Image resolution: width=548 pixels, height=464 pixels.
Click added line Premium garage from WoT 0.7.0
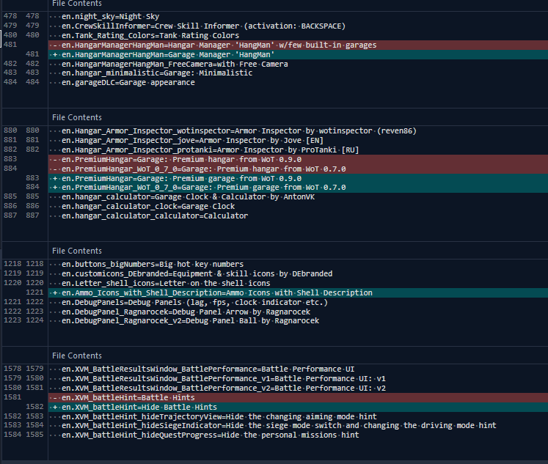coord(298,188)
